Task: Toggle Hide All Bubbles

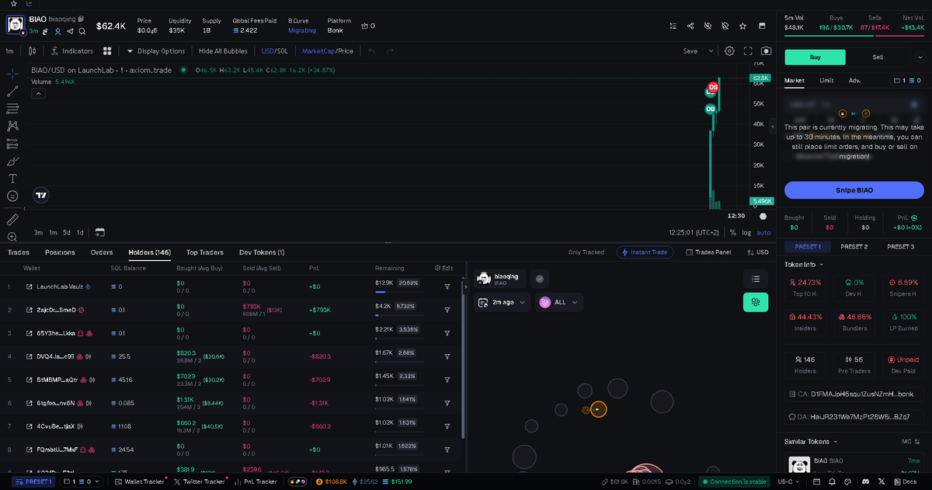Action: [x=223, y=51]
